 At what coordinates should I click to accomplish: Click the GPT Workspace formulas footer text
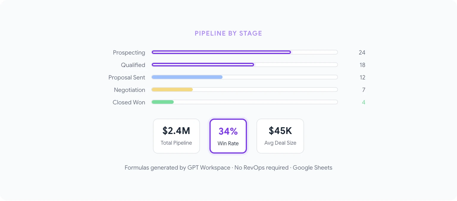click(x=228, y=167)
